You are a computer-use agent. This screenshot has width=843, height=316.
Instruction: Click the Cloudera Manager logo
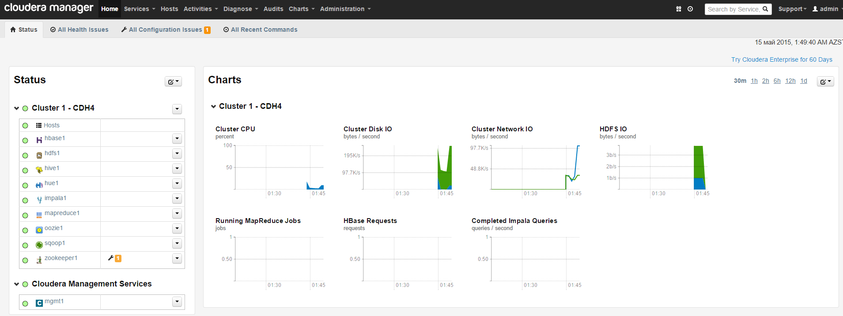click(x=49, y=8)
